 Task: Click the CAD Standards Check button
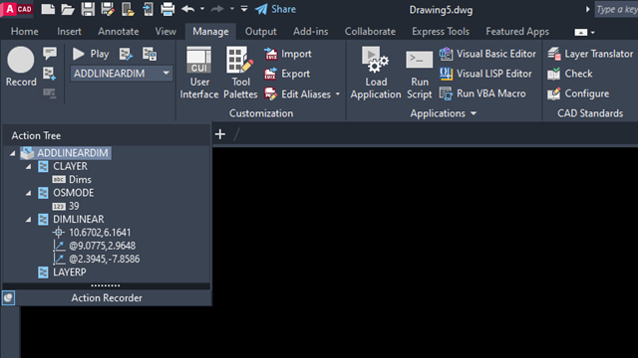(x=569, y=74)
